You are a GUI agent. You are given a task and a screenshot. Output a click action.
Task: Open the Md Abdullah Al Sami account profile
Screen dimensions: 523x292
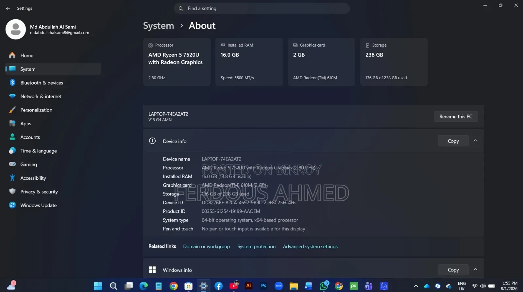point(47,29)
